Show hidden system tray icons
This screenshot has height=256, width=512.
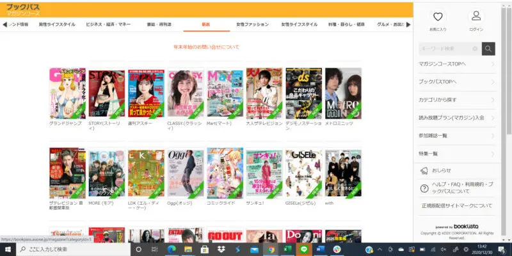point(380,250)
